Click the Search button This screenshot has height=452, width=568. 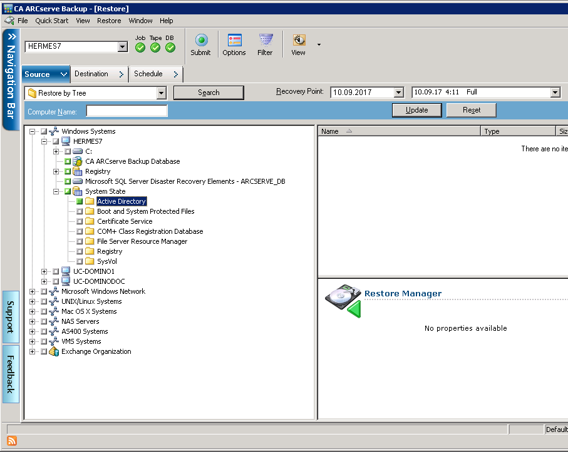click(x=209, y=93)
